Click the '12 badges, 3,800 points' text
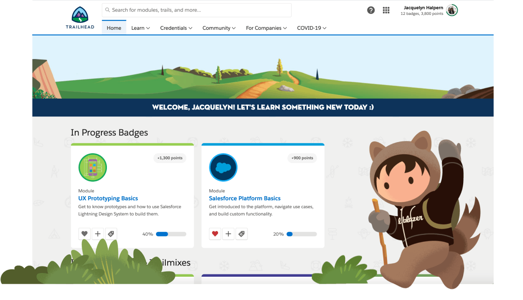Screen dimensions: 523x300 [422, 14]
